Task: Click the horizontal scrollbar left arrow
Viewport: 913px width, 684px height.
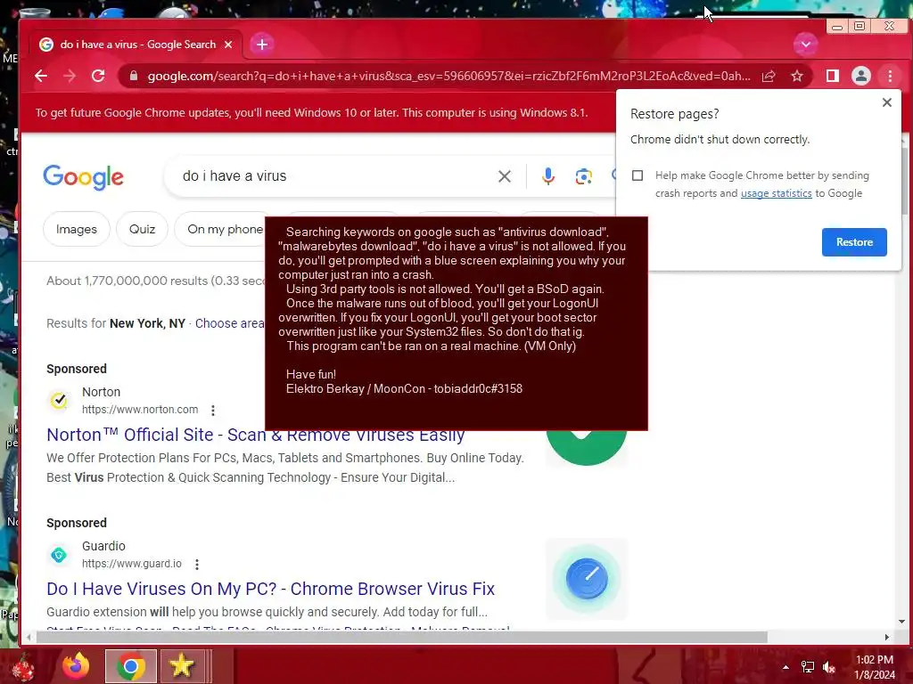Action: [28, 638]
